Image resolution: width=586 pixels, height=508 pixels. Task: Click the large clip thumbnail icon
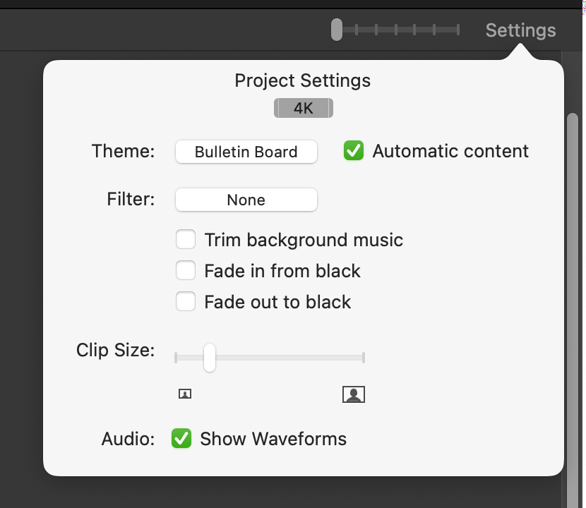click(354, 394)
